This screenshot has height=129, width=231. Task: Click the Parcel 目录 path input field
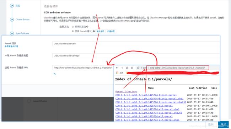click(136, 44)
